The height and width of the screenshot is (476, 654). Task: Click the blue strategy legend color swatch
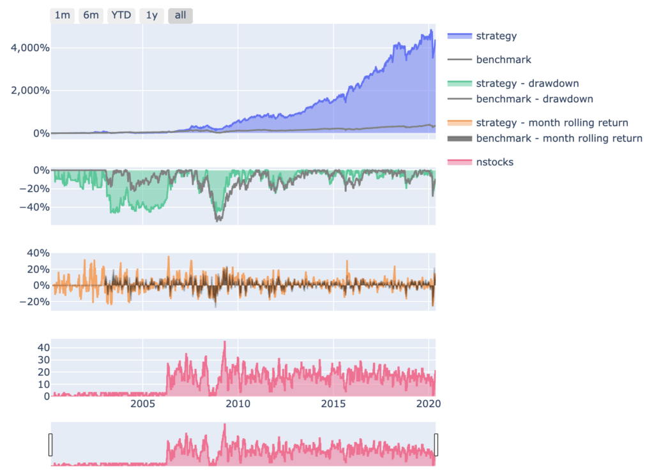(460, 36)
